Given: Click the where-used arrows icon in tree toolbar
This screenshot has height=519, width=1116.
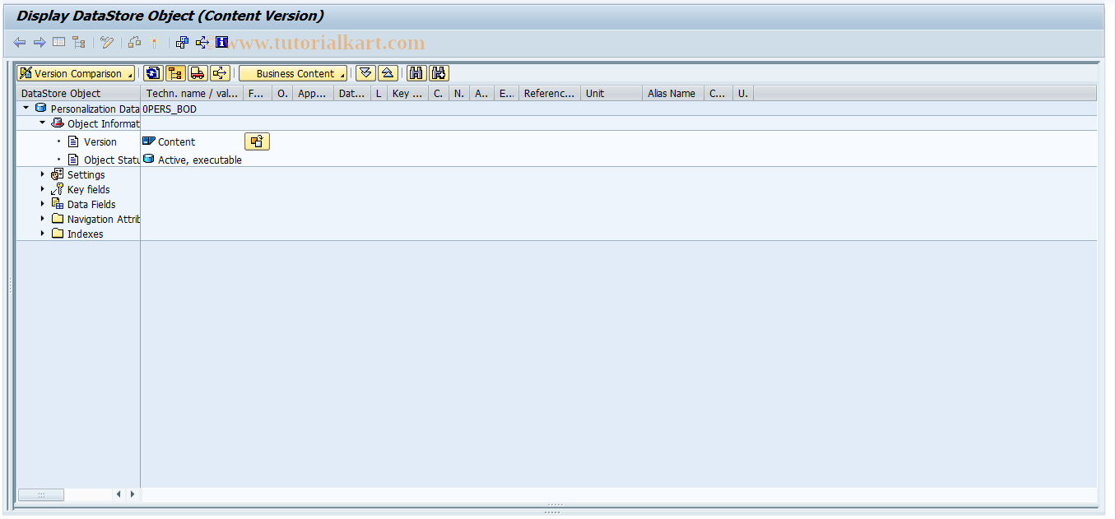Looking at the screenshot, I should coord(220,73).
